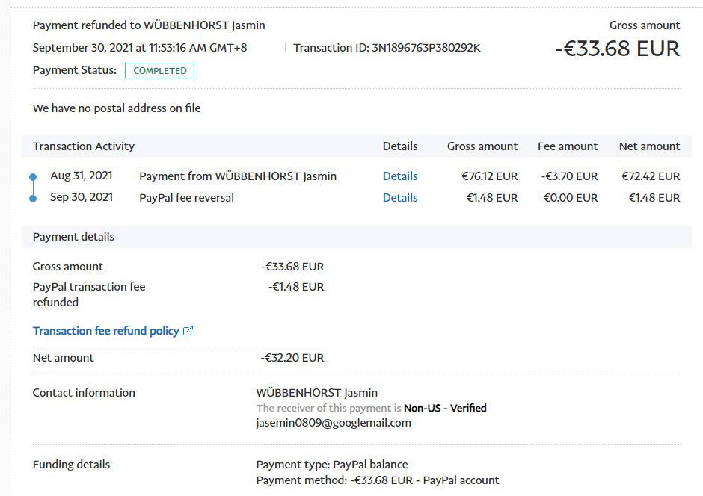This screenshot has height=496, width=703.
Task: Select the transaction ID 3N1896763P380292K
Action: pos(426,48)
